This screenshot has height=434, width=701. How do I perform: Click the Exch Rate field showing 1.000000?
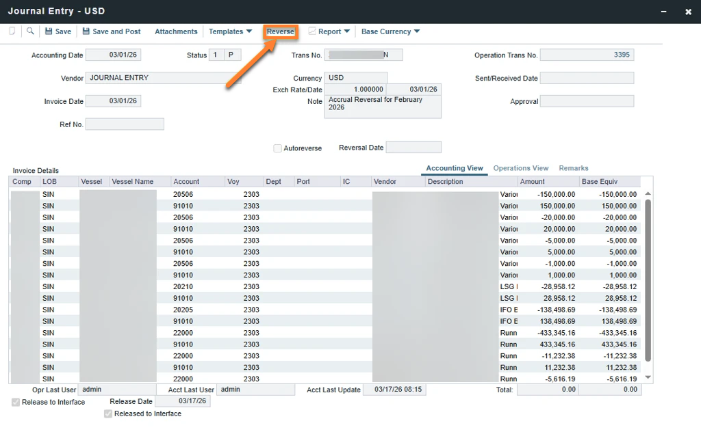(355, 90)
